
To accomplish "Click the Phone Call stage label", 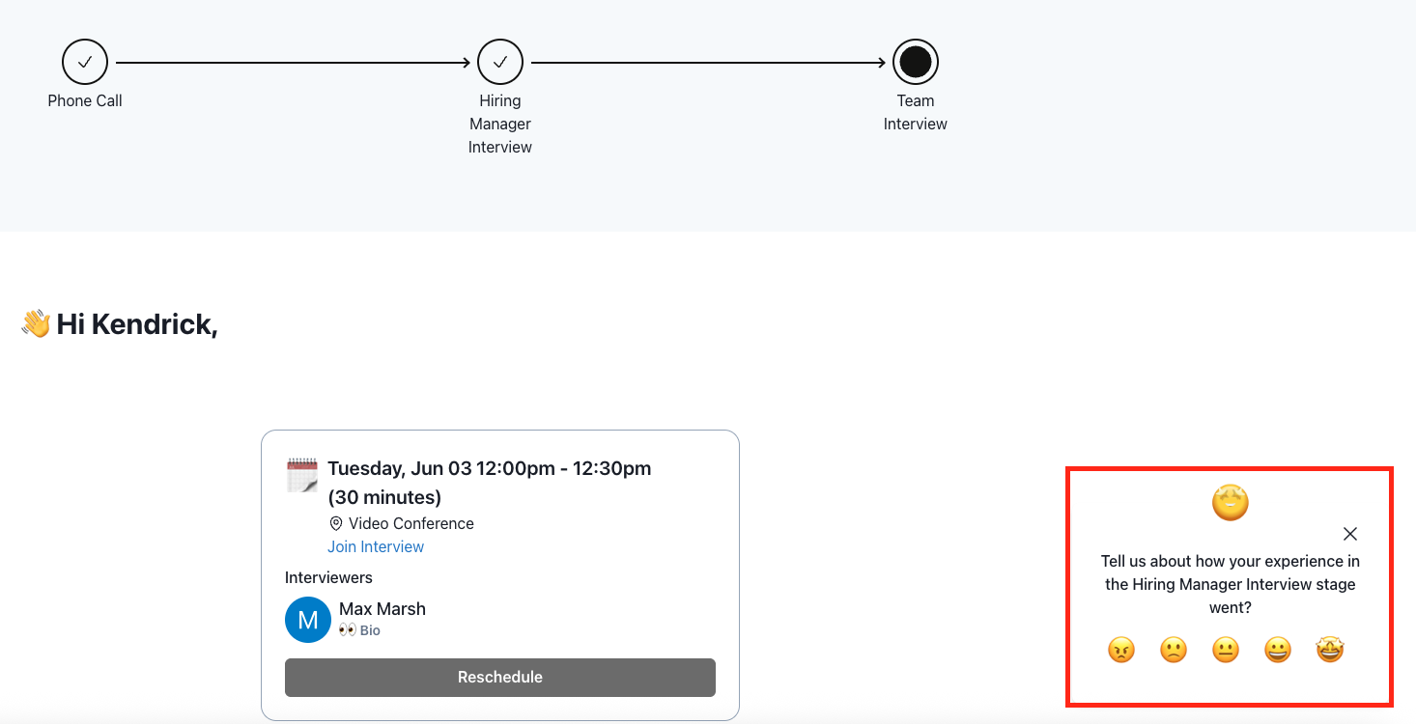I will tap(85, 100).
